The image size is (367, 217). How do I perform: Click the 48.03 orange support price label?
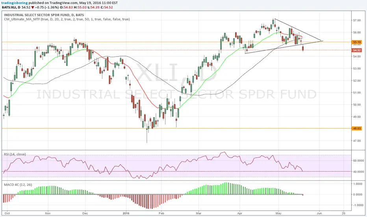click(357, 128)
